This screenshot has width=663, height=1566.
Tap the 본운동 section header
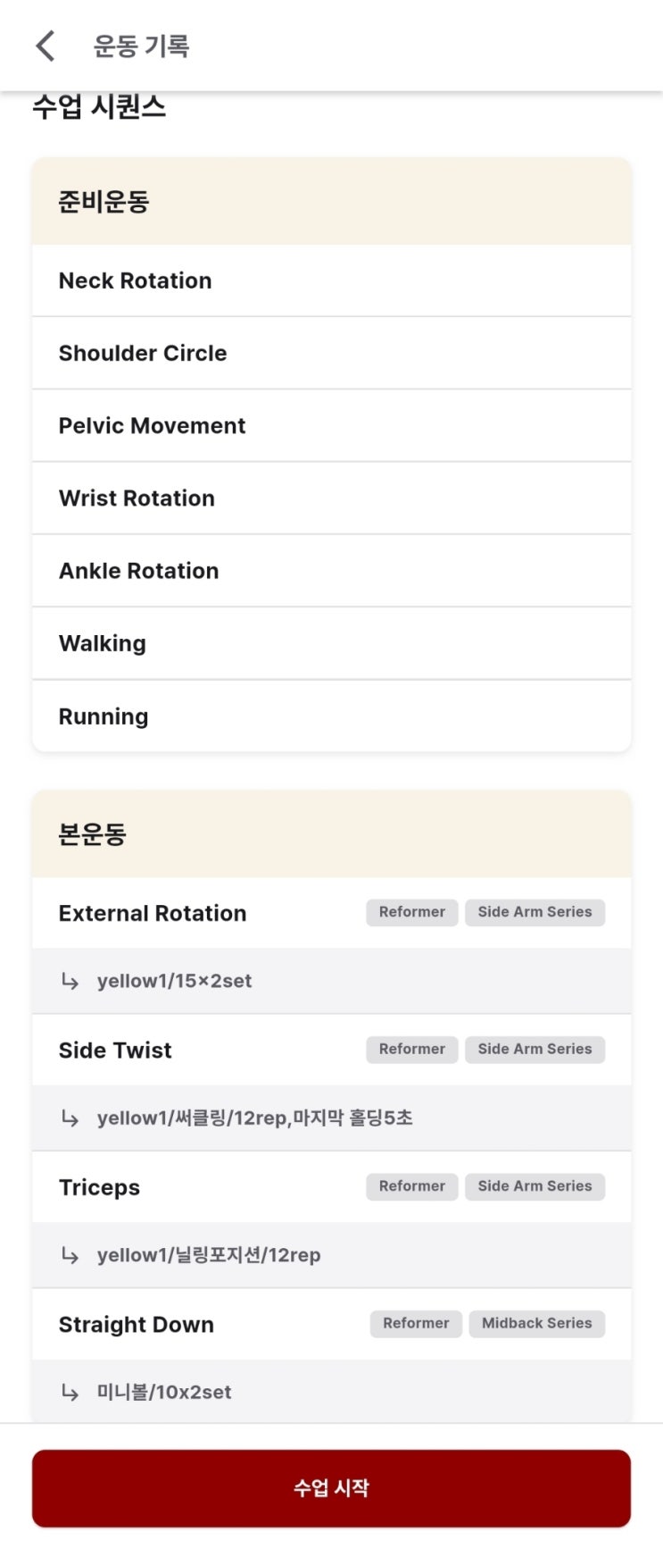[x=93, y=834]
